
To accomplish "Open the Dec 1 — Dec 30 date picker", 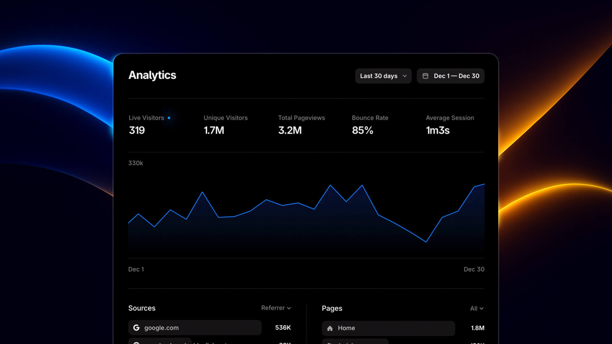I will (450, 76).
